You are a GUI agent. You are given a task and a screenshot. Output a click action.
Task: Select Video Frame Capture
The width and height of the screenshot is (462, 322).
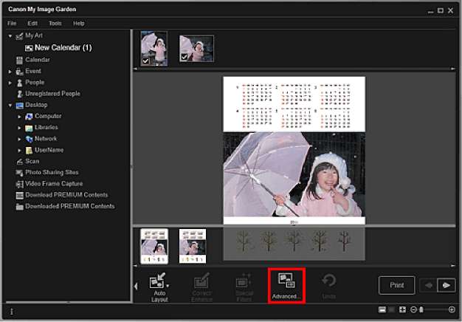pyautogui.click(x=54, y=184)
